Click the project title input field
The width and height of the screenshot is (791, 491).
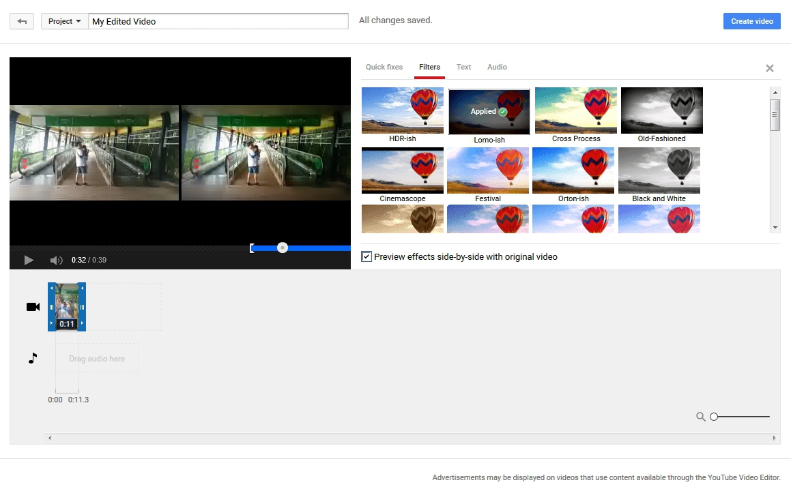click(218, 21)
